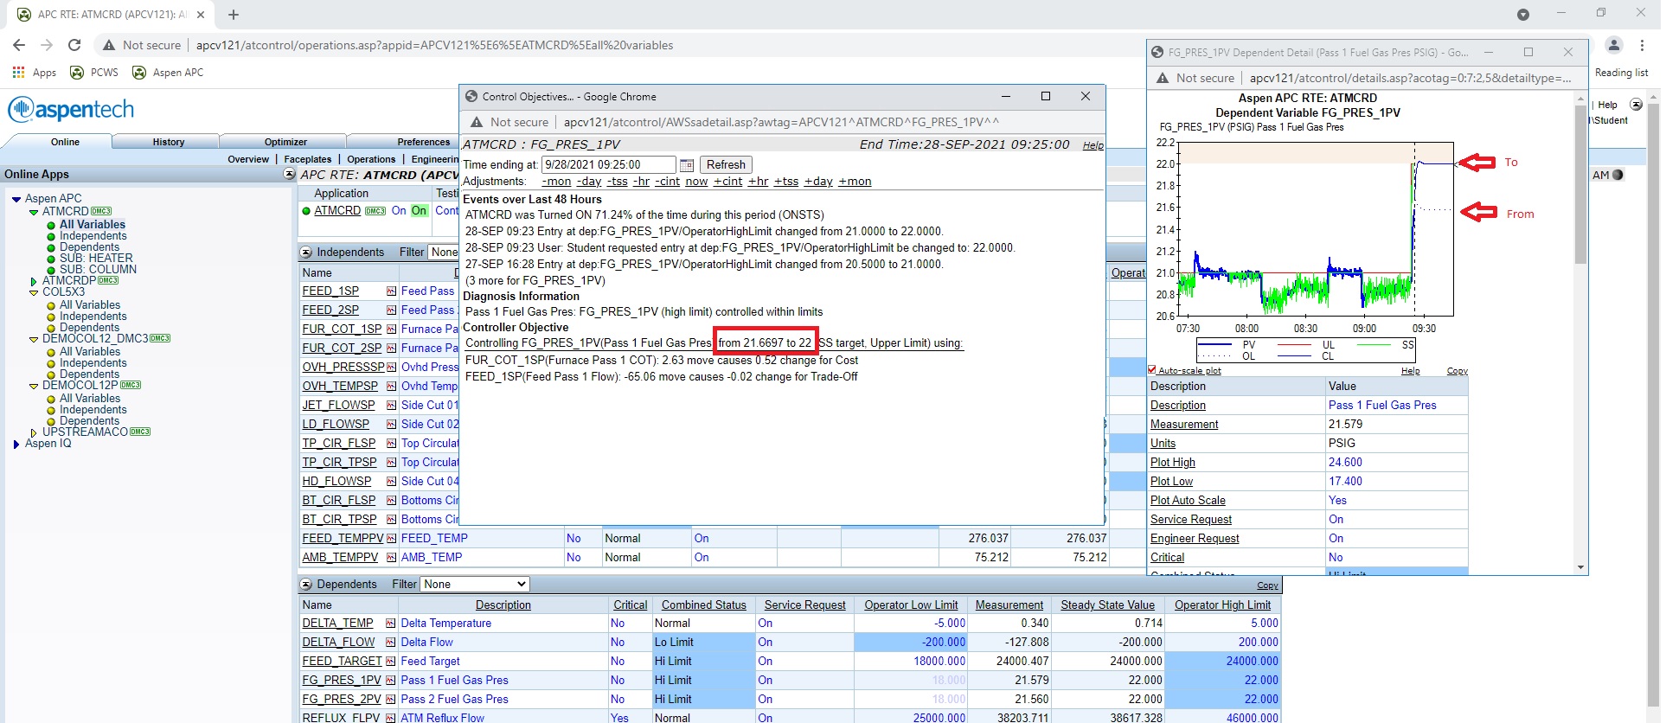Screen dimensions: 1666x723
Task: Open trend plot icon for AMB_TEMPPV
Action: tap(391, 558)
